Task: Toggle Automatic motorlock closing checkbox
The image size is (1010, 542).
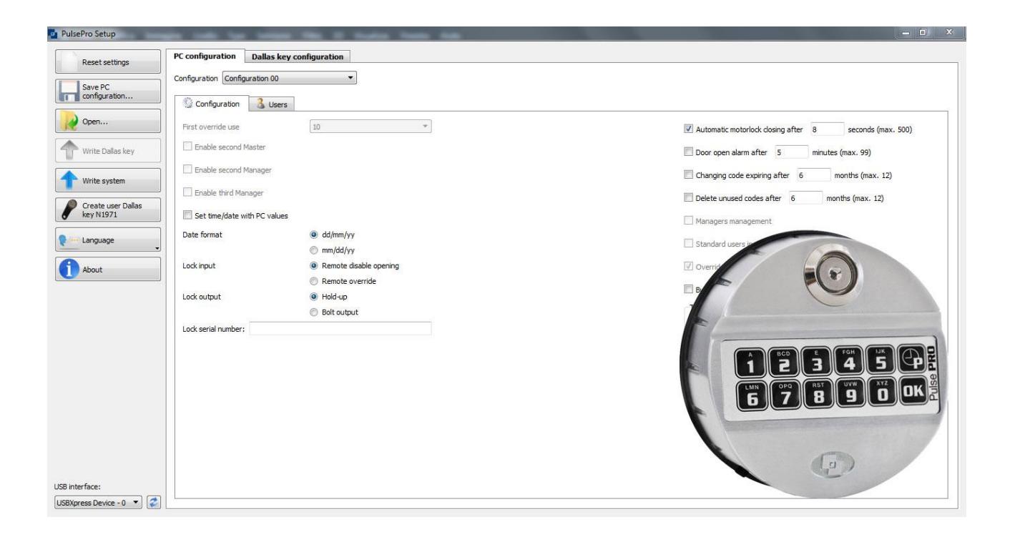Action: point(690,129)
